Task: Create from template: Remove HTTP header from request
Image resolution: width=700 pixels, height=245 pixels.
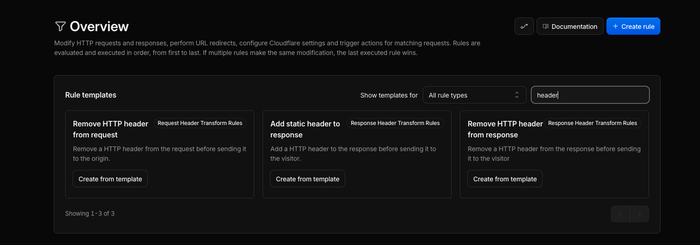Action: tap(110, 179)
